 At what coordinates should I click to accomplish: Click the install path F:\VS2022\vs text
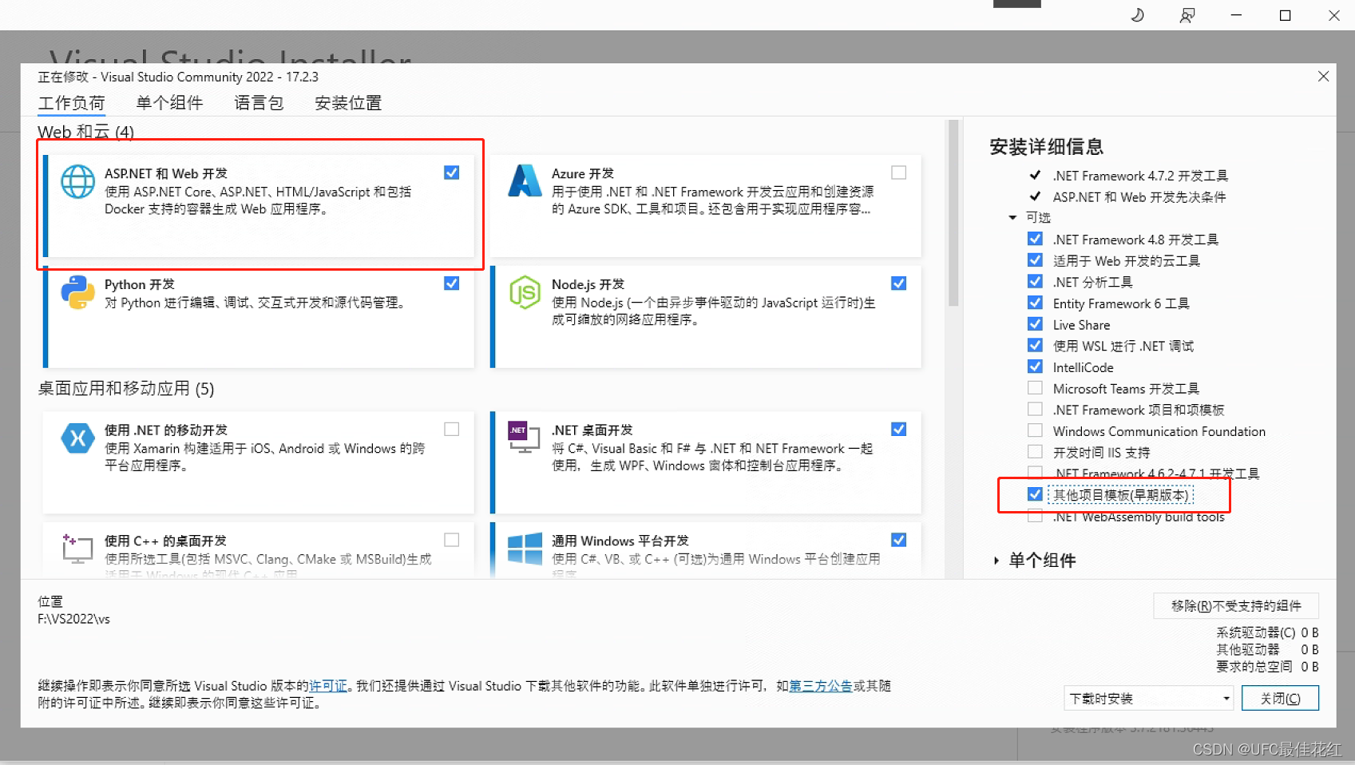tap(73, 619)
